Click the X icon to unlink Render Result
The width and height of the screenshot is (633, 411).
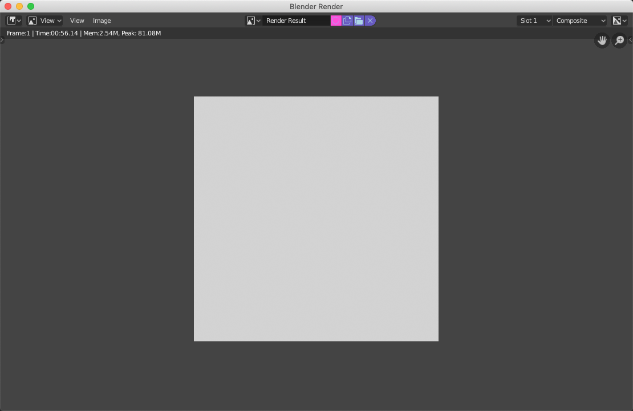(370, 21)
